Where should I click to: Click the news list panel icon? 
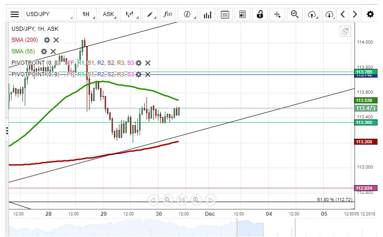[x=242, y=14]
